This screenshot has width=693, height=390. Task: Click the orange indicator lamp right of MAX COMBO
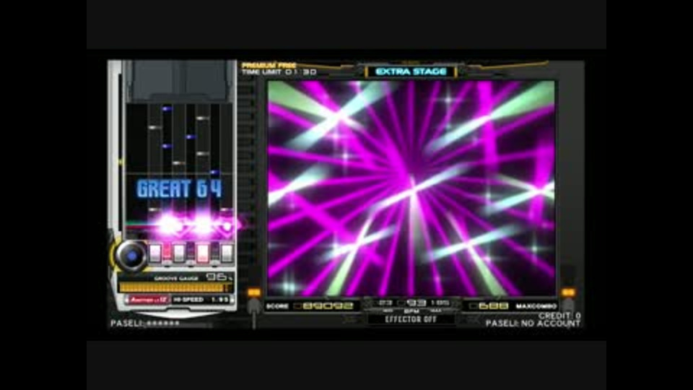click(x=568, y=292)
